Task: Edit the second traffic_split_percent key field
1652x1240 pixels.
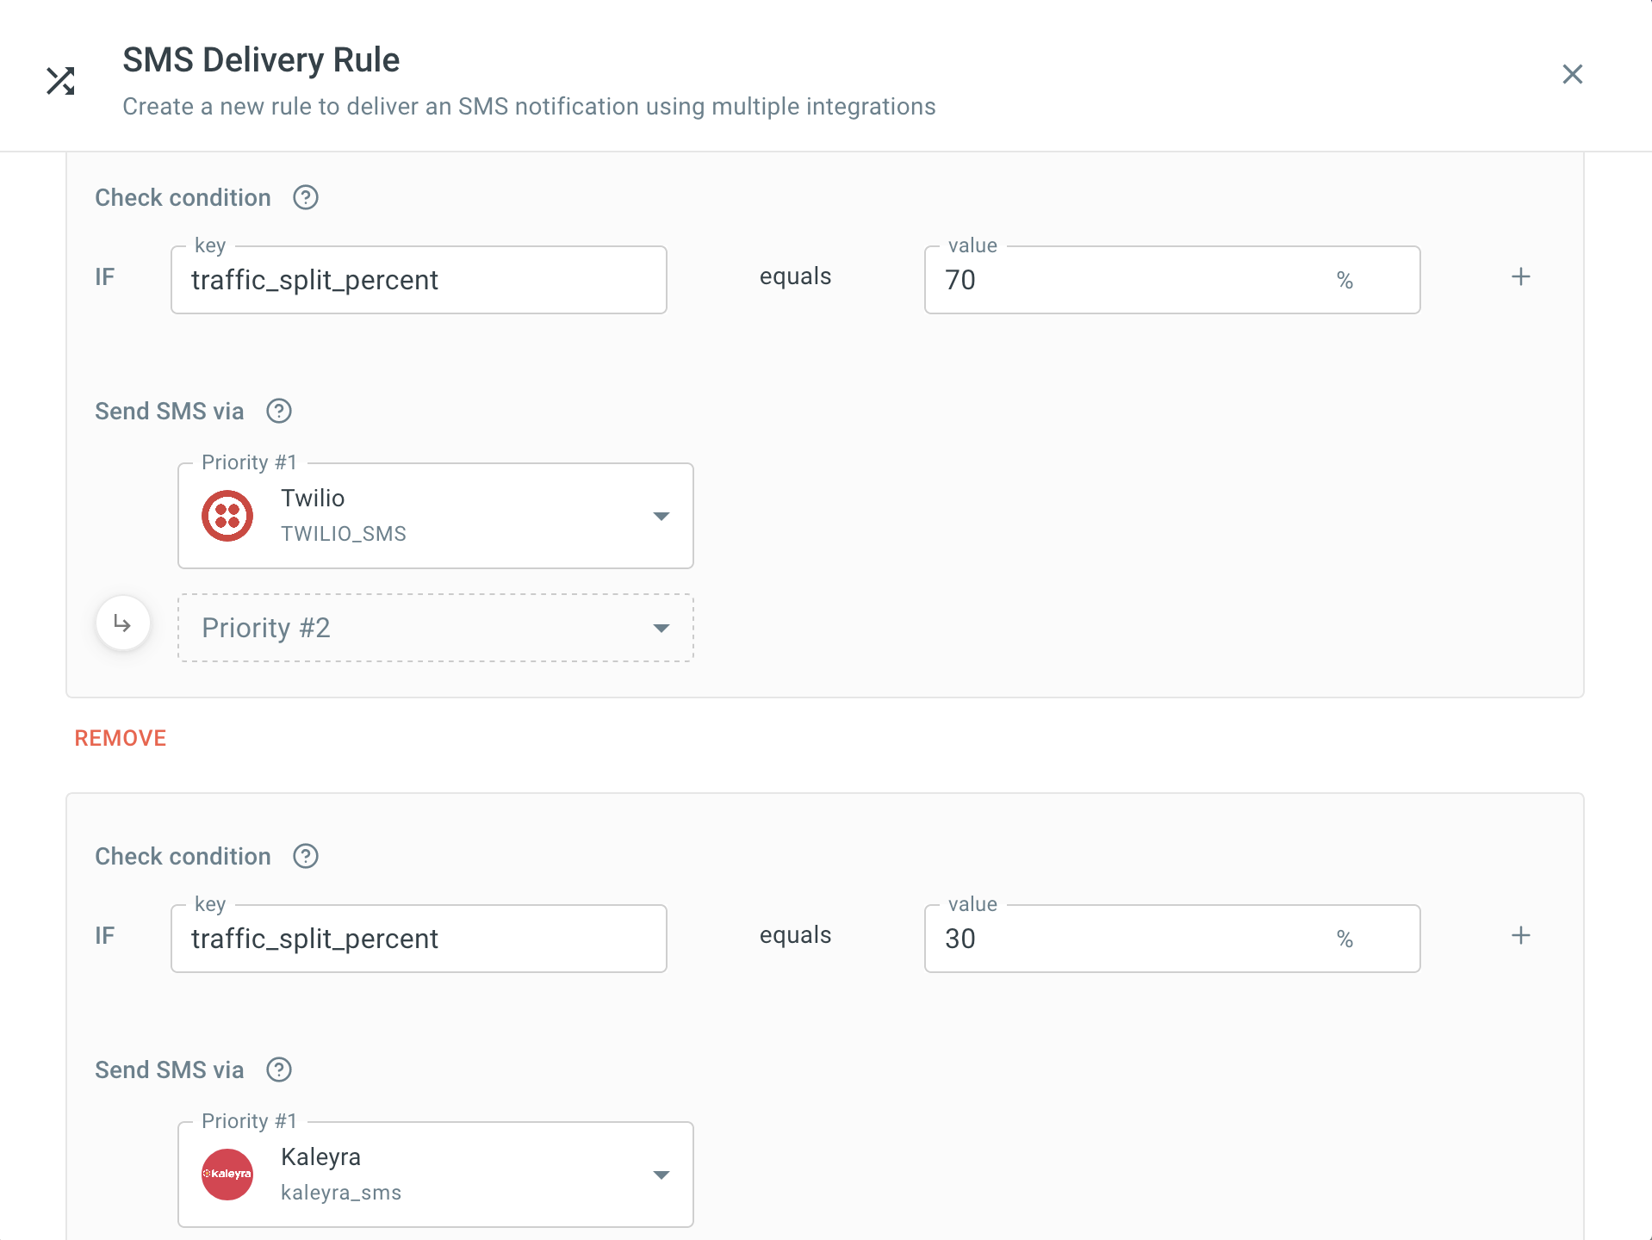Action: point(419,939)
